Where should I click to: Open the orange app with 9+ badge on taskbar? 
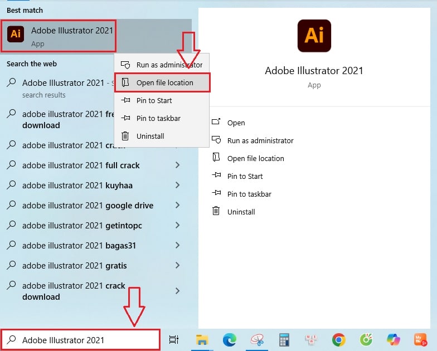(420, 340)
